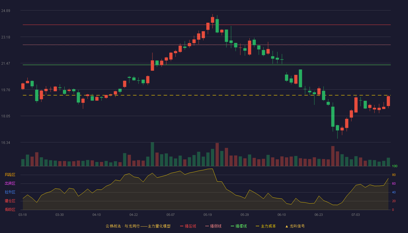Select the 低吸区 zone label
The height and width of the screenshot is (233, 408).
pos(10,209)
